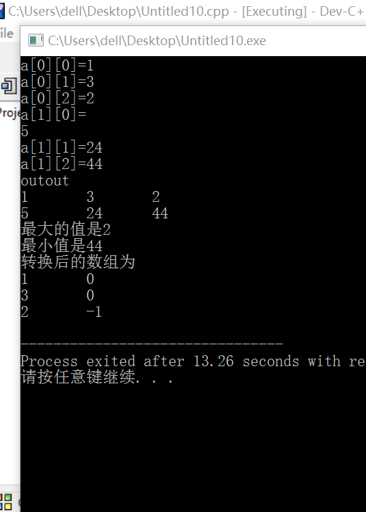The height and width of the screenshot is (512, 366).
Task: Click the Untitled10.exe console title bar
Action: point(193,41)
